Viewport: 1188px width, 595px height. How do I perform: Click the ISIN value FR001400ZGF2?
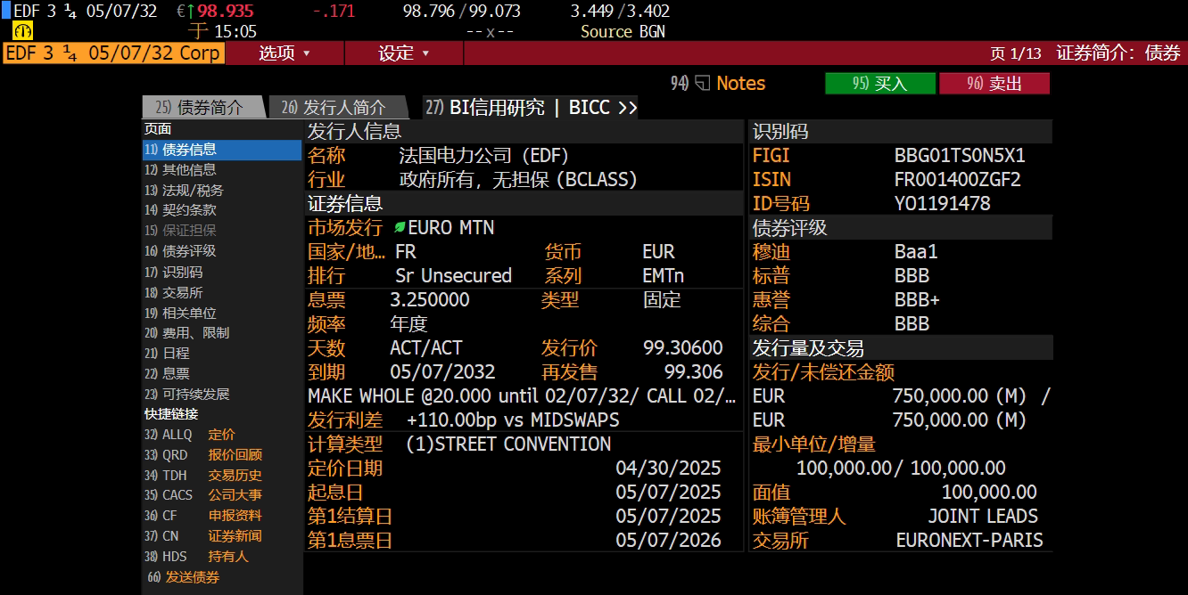tap(958, 180)
